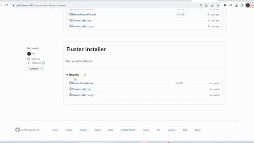Open the API footer link

click(x=158, y=130)
